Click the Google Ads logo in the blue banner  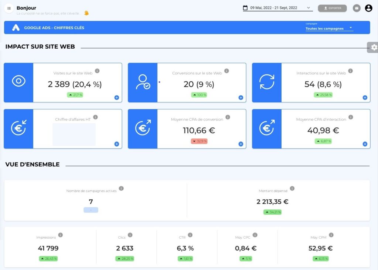point(16,27)
